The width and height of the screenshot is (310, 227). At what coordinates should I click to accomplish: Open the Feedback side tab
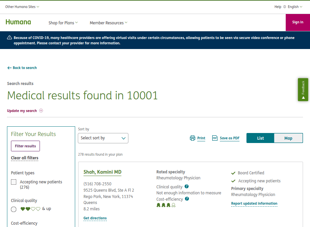point(303,90)
